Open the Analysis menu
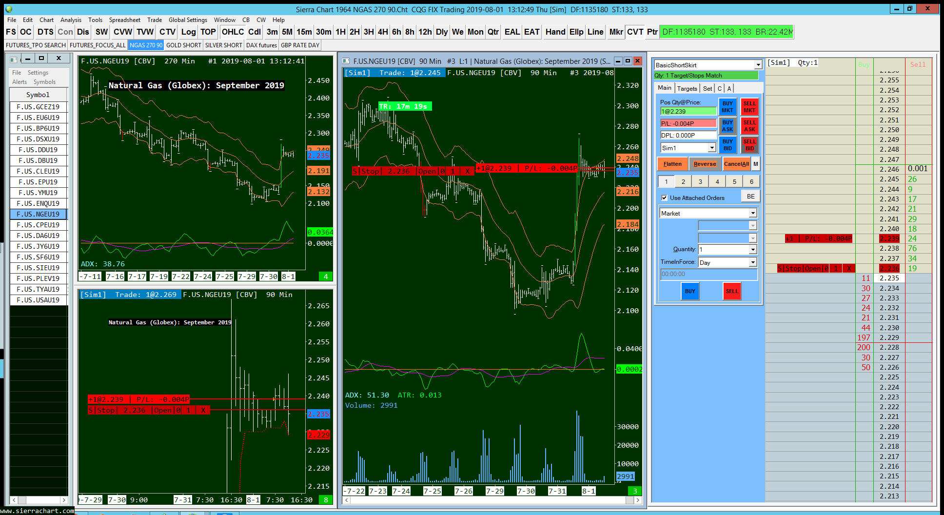 pyautogui.click(x=71, y=20)
